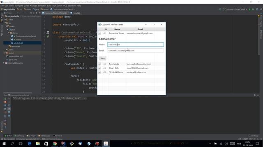Click the volume icon in system tray
This screenshot has height=147, width=263.
point(226,144)
